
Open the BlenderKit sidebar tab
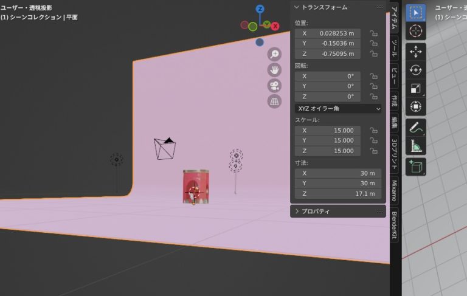click(x=394, y=225)
